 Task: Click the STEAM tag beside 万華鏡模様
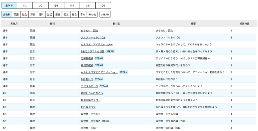(x=99, y=58)
